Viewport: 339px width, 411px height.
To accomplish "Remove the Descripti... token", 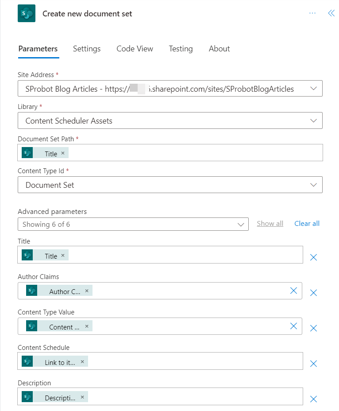I will [x=82, y=397].
